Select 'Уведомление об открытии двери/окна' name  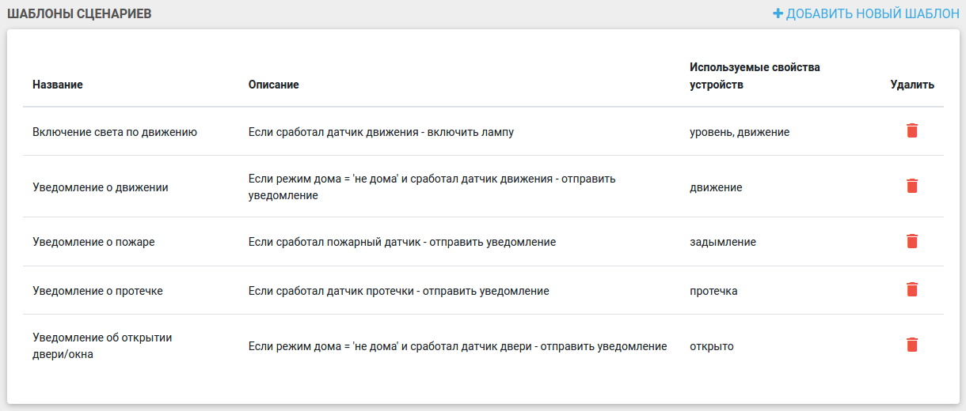click(102, 346)
